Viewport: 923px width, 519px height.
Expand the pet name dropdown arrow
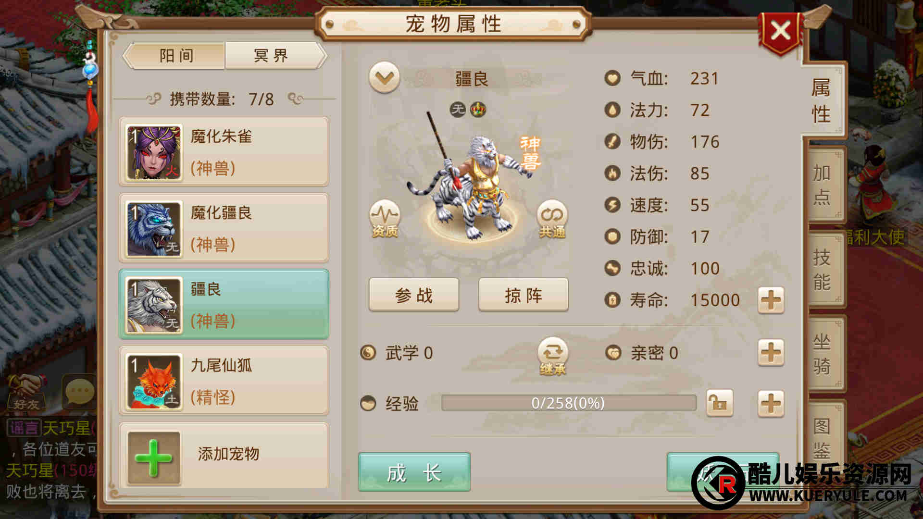(385, 77)
